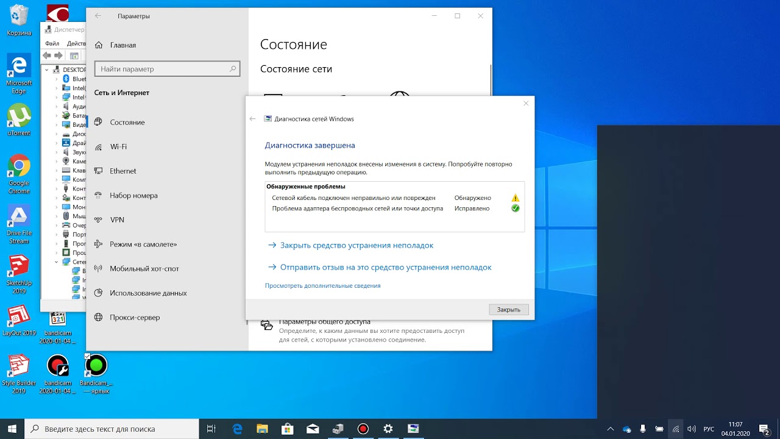Collapse the DESKTOP root node in Device Manager

click(48, 70)
